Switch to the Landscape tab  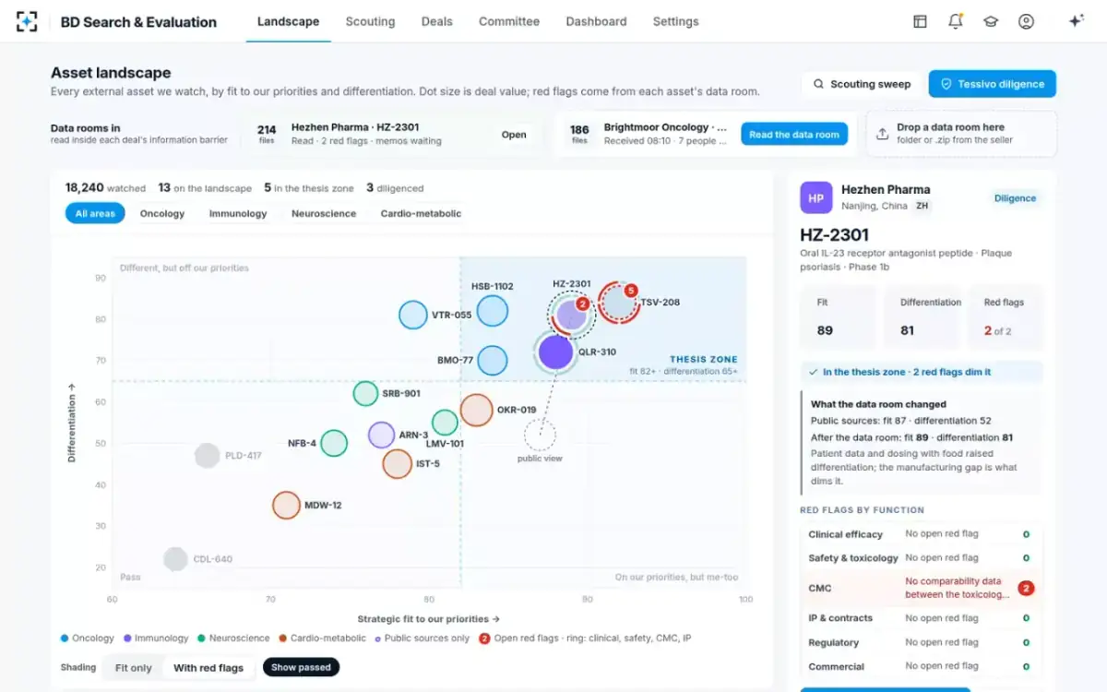[x=288, y=21]
